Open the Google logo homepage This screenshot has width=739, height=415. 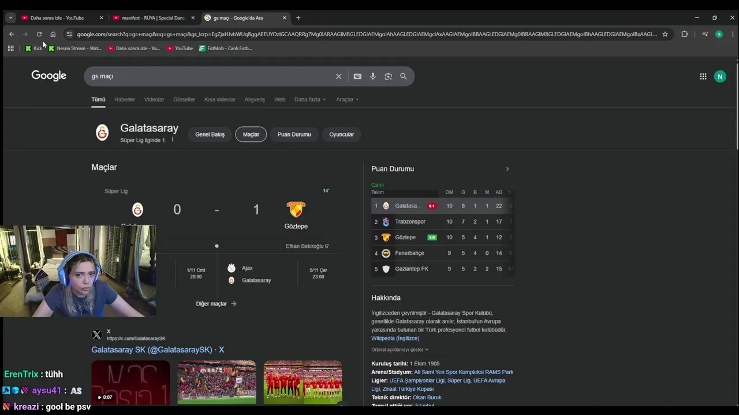[x=48, y=76]
